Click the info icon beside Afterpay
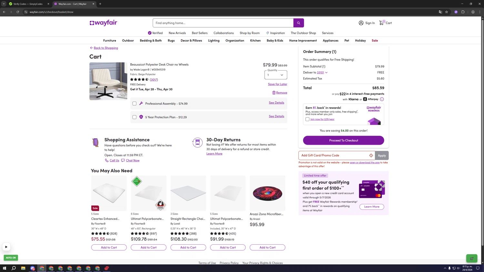Viewport: 484px width, 272px height. click(x=382, y=99)
